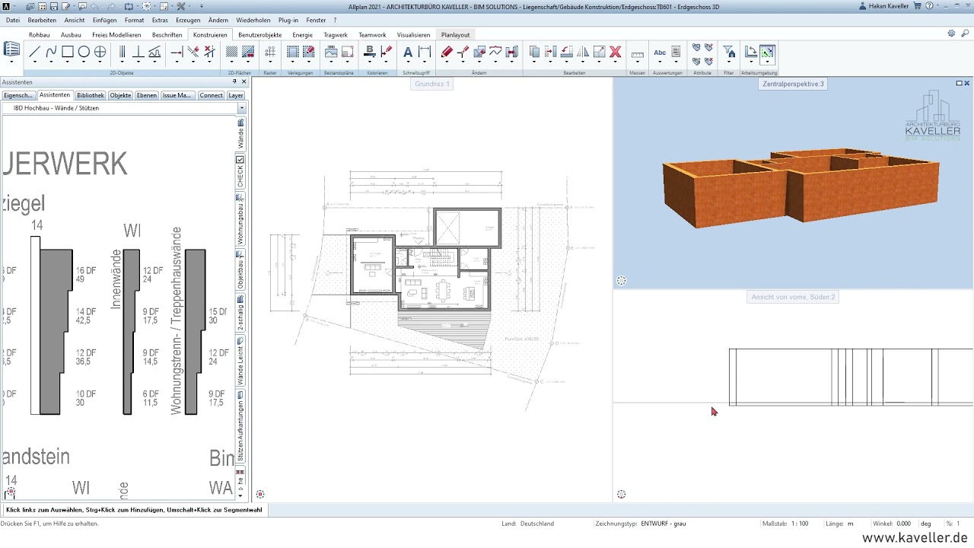Expand the Line tool dropdown arrow
Image resolution: width=974 pixels, height=548 pixels.
pos(34,63)
